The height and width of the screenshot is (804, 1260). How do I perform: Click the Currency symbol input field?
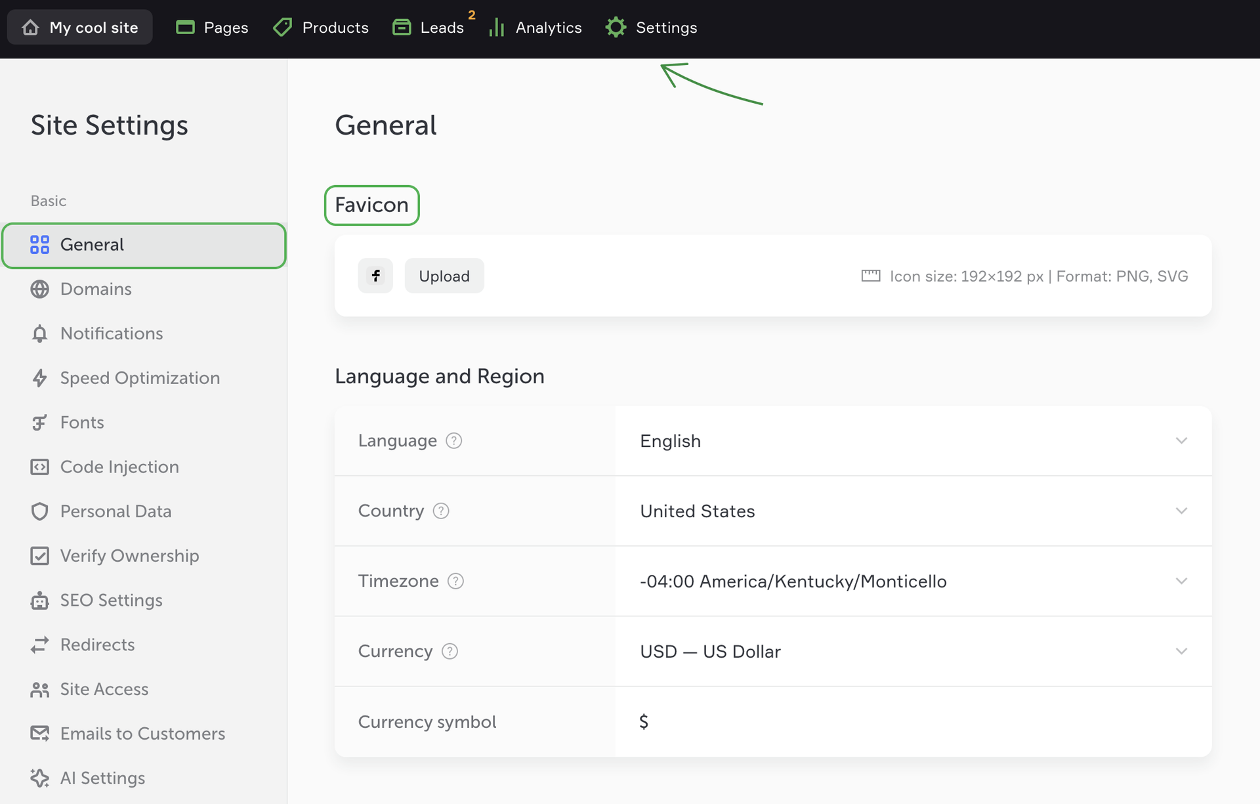[912, 722]
